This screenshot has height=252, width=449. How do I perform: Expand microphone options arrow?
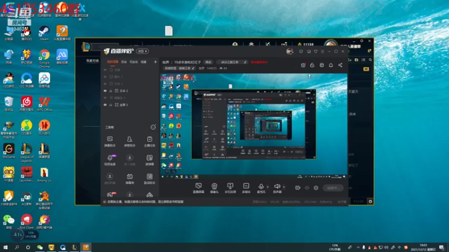pos(268,187)
